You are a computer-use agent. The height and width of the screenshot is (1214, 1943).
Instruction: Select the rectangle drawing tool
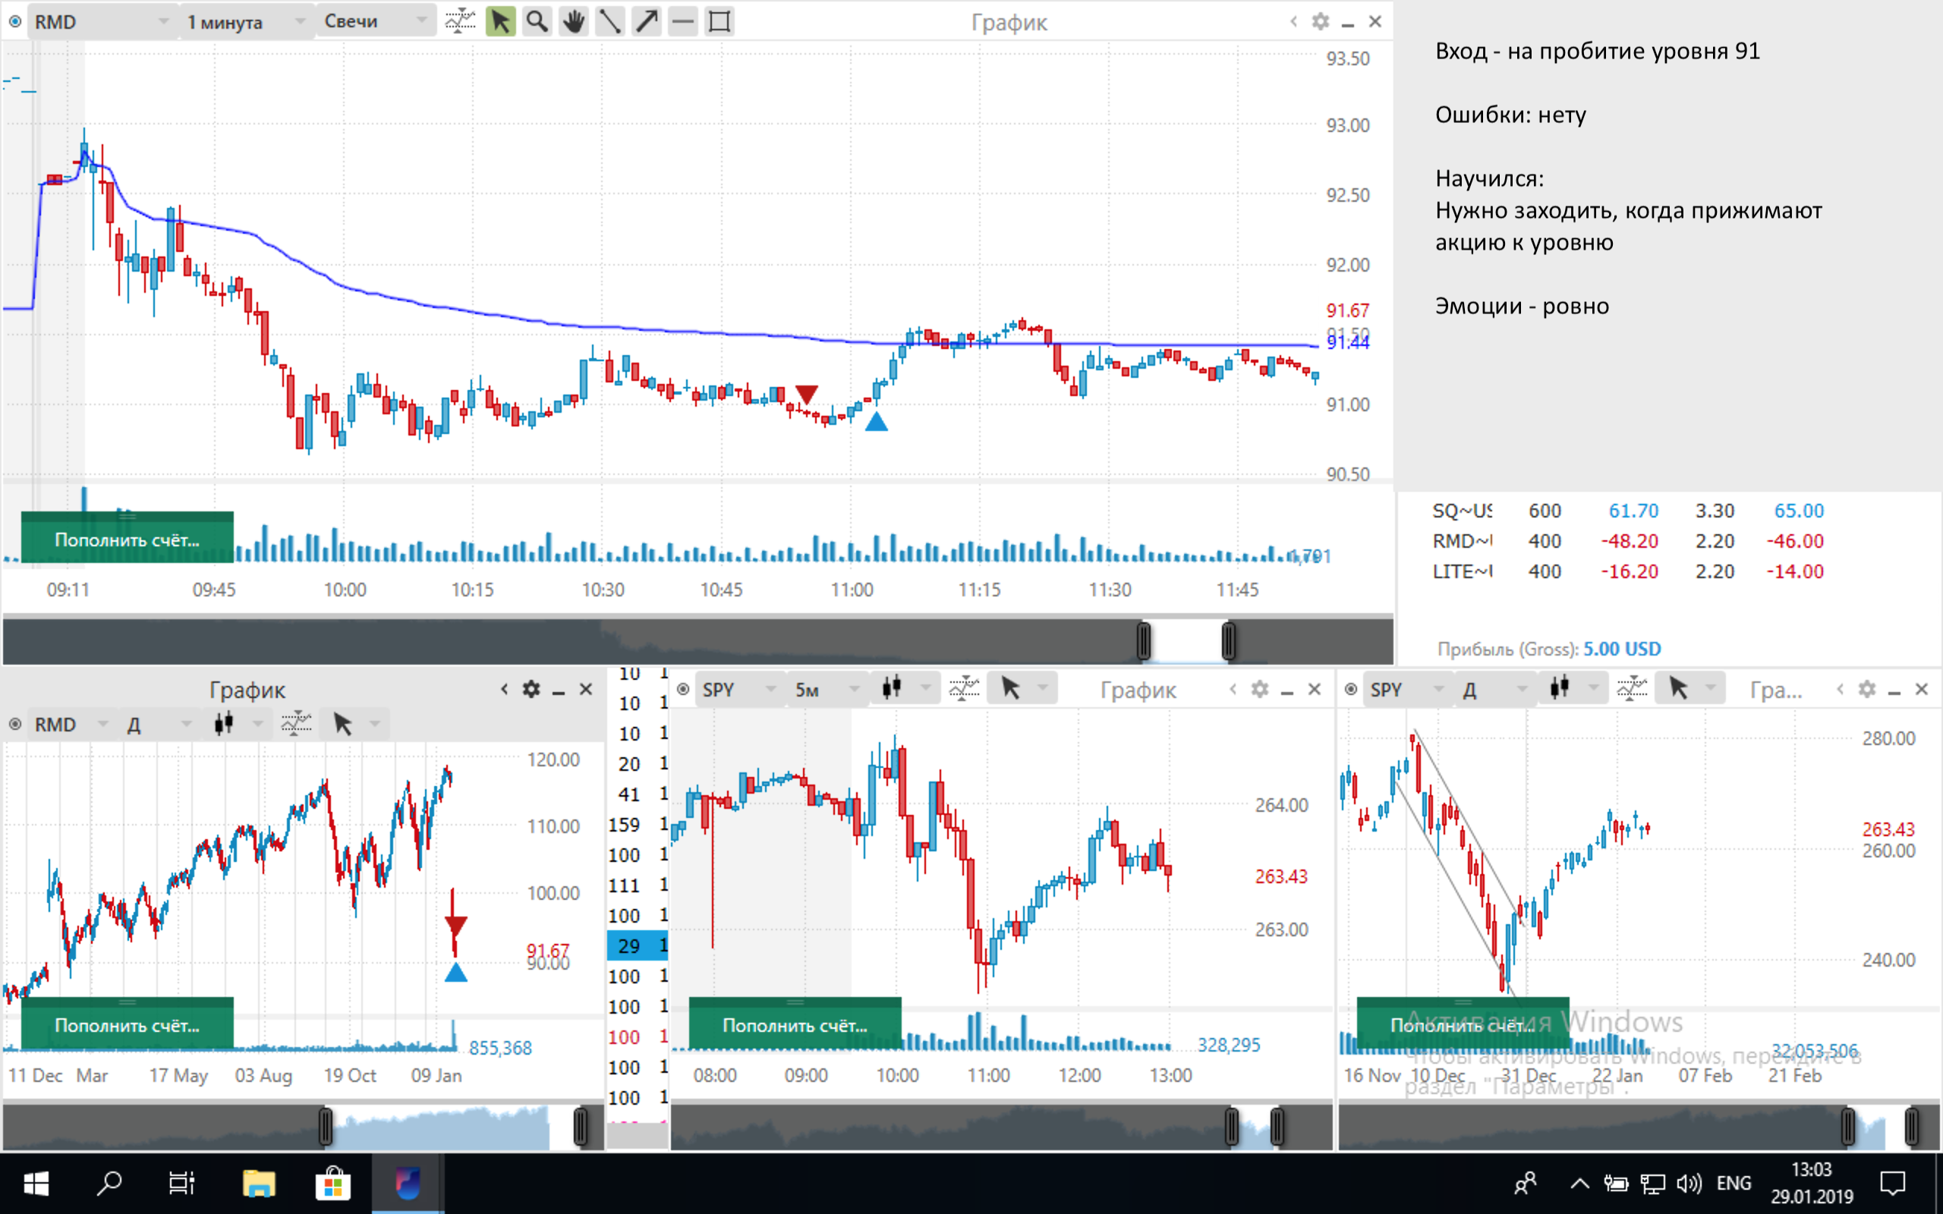(x=720, y=22)
